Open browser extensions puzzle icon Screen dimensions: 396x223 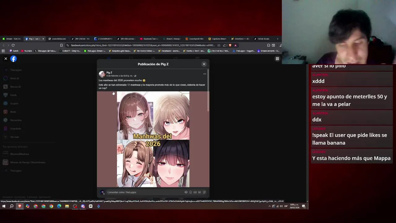coord(269,45)
